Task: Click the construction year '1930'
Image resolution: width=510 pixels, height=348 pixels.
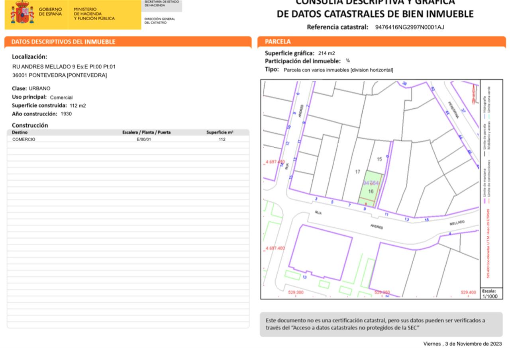Action: click(x=66, y=113)
